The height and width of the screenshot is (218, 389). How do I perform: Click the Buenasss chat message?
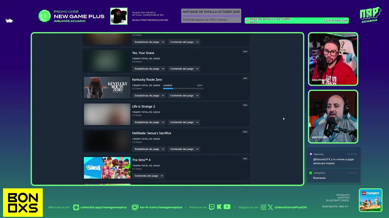(x=319, y=178)
